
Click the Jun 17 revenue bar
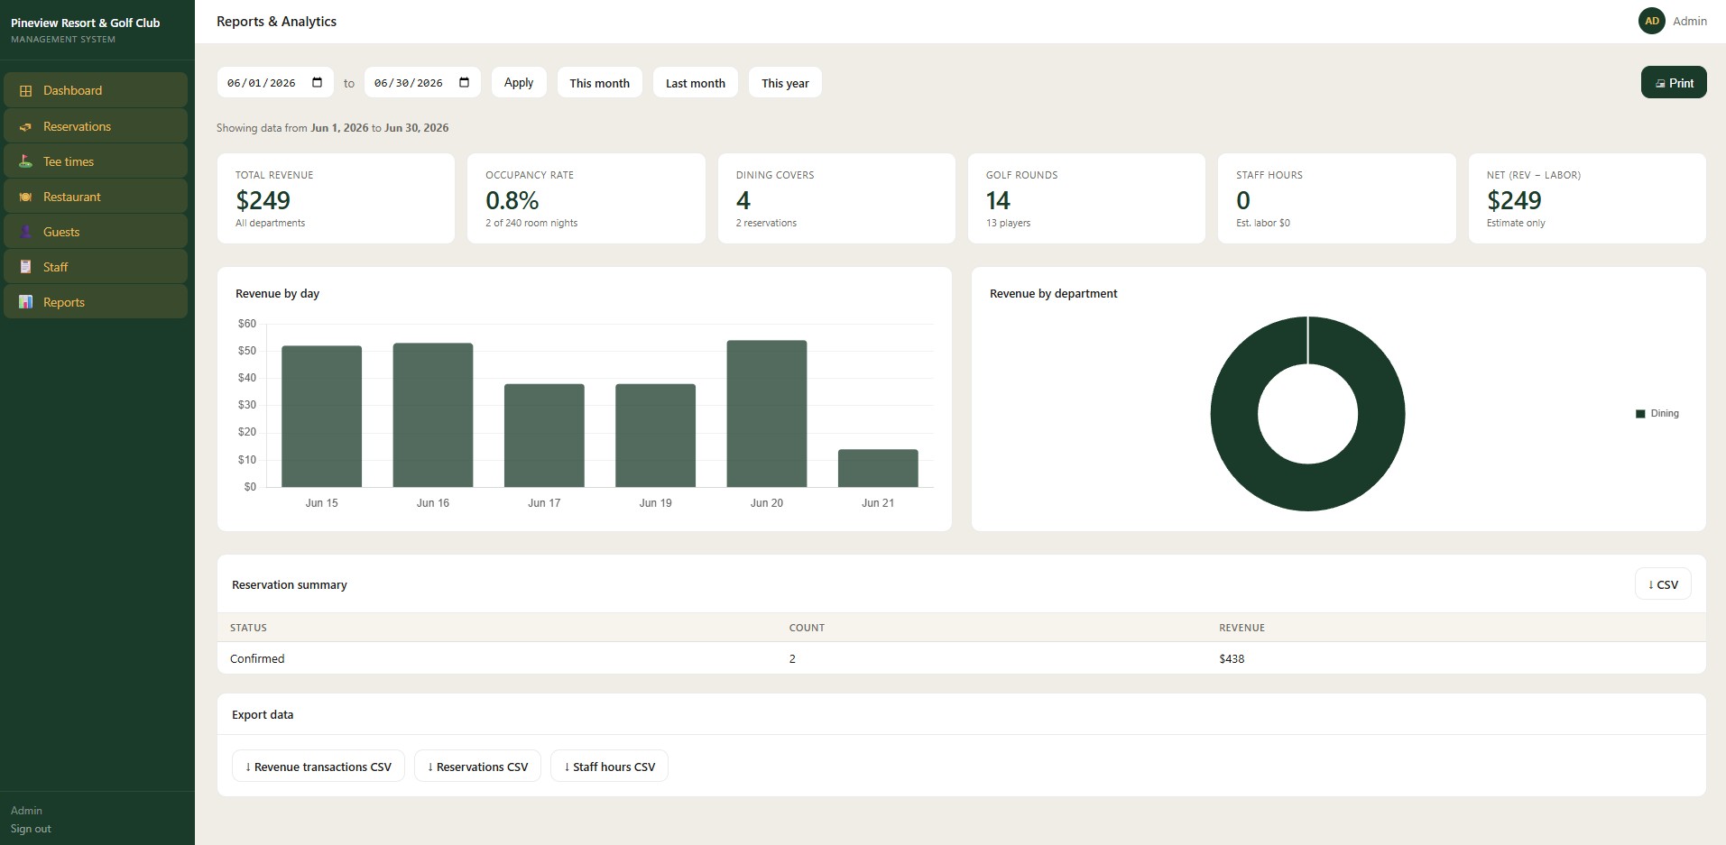click(x=544, y=436)
